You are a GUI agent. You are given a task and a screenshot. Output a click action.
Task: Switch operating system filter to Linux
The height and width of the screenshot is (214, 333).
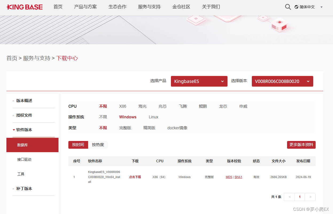pyautogui.click(x=153, y=117)
